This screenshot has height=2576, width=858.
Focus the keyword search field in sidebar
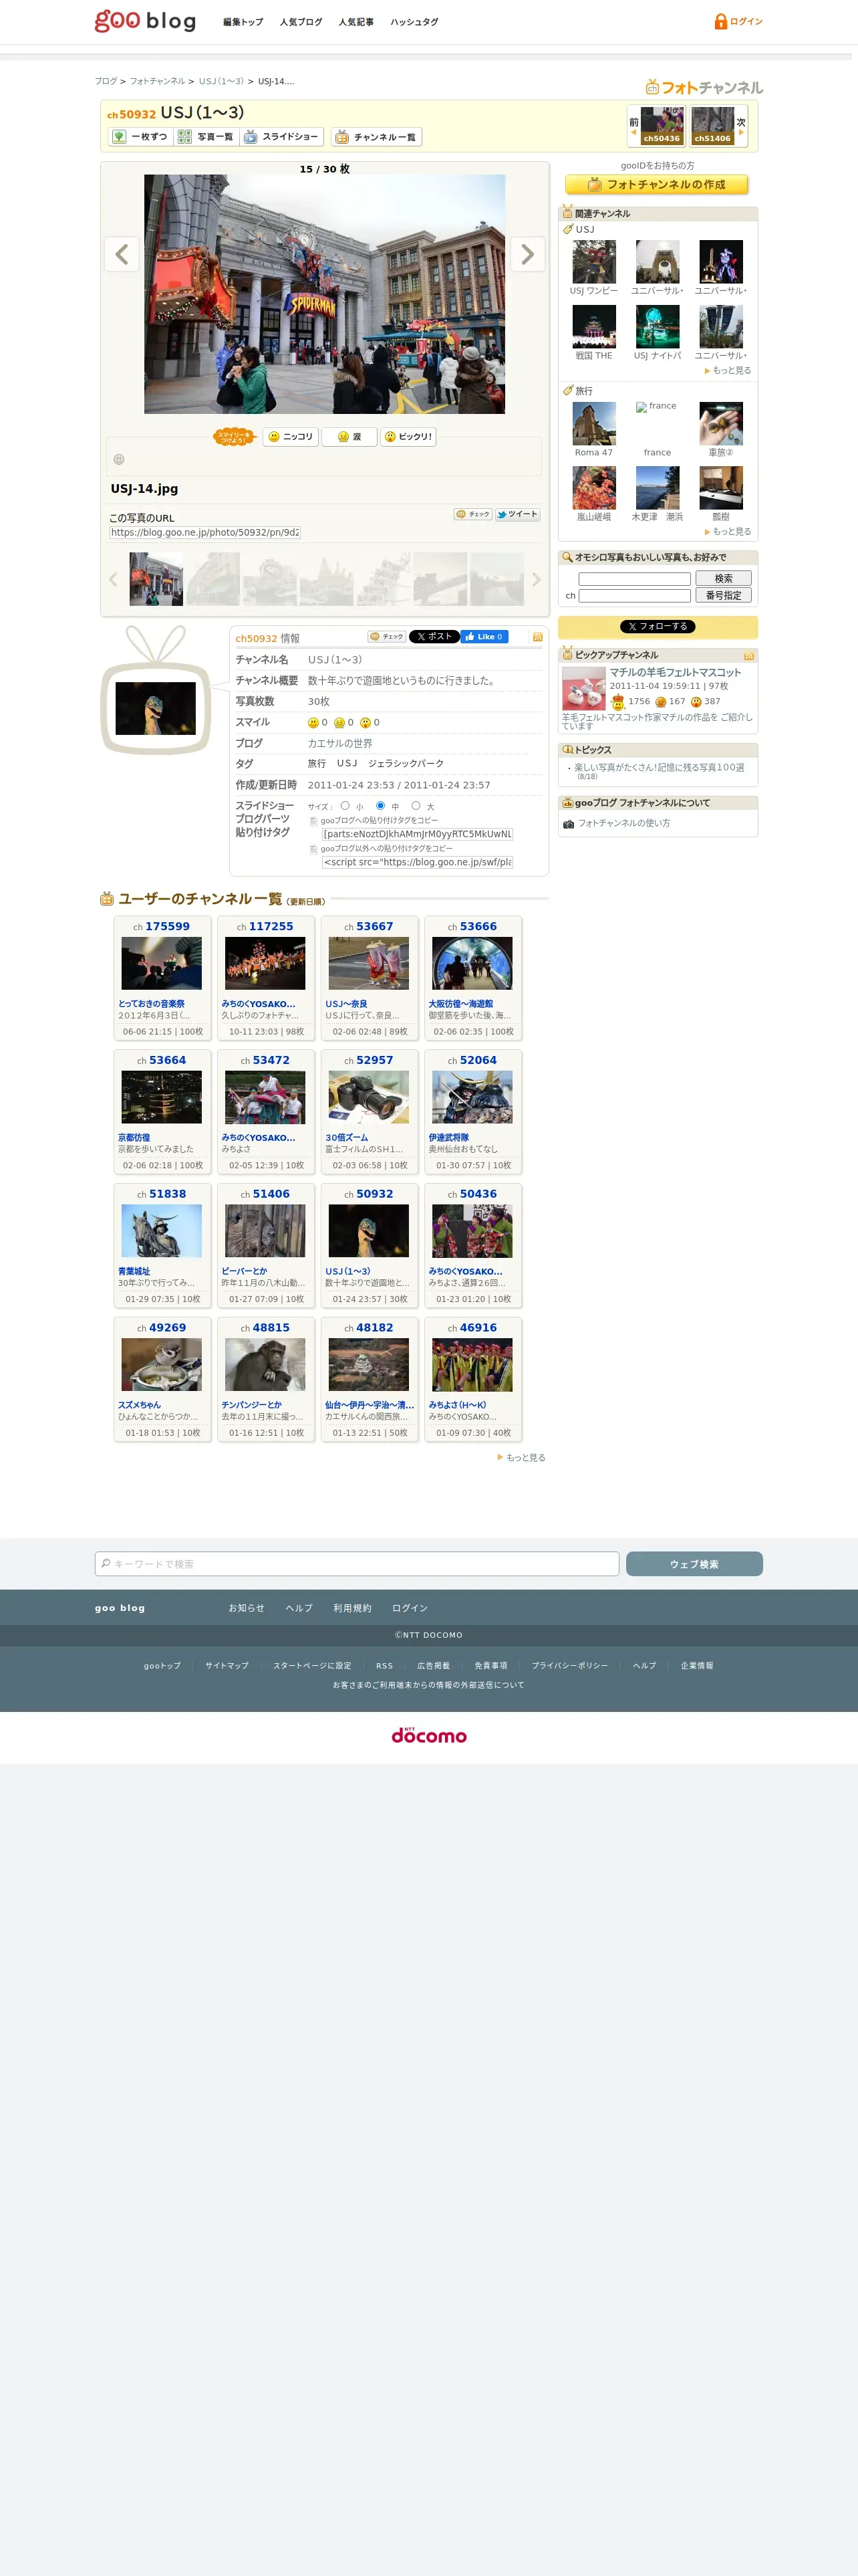coord(634,579)
